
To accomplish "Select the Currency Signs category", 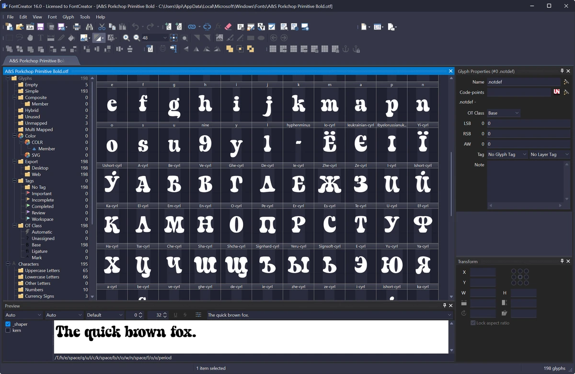I will [40, 296].
